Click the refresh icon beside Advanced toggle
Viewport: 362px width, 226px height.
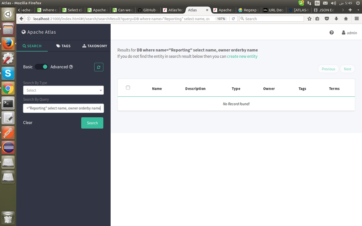pos(99,67)
